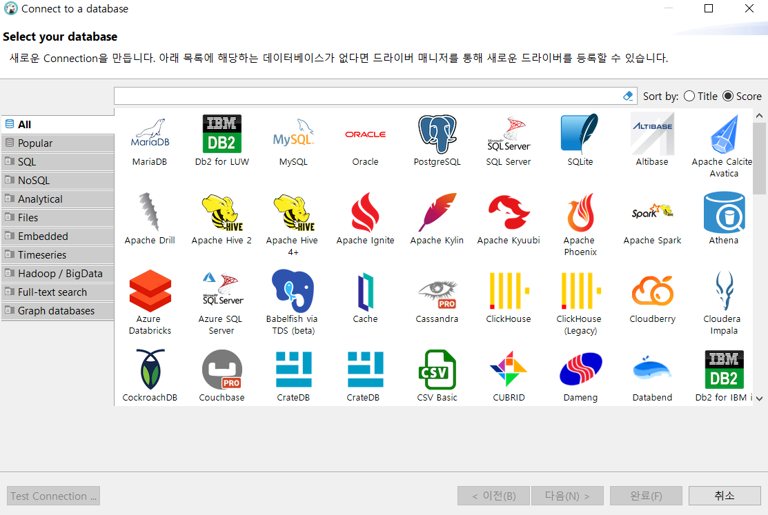
Task: Choose the Apache Kyuubi driver
Action: 509,212
